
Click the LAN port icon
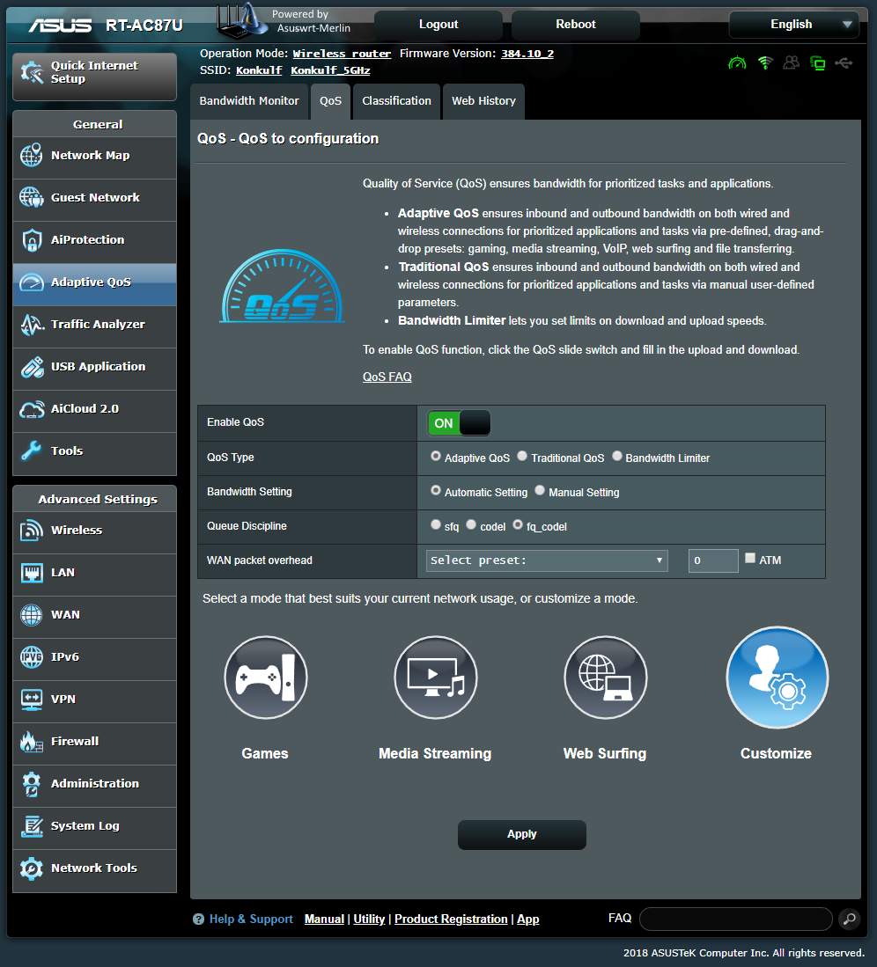(32, 572)
